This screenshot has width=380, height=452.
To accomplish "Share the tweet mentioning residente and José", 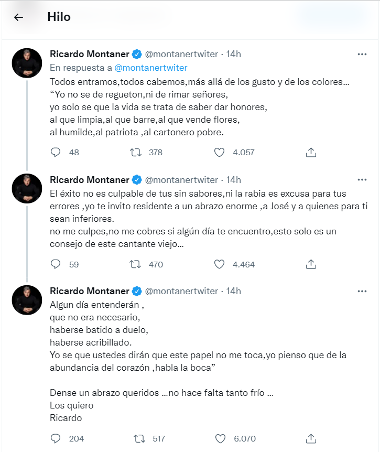I will 311,264.
